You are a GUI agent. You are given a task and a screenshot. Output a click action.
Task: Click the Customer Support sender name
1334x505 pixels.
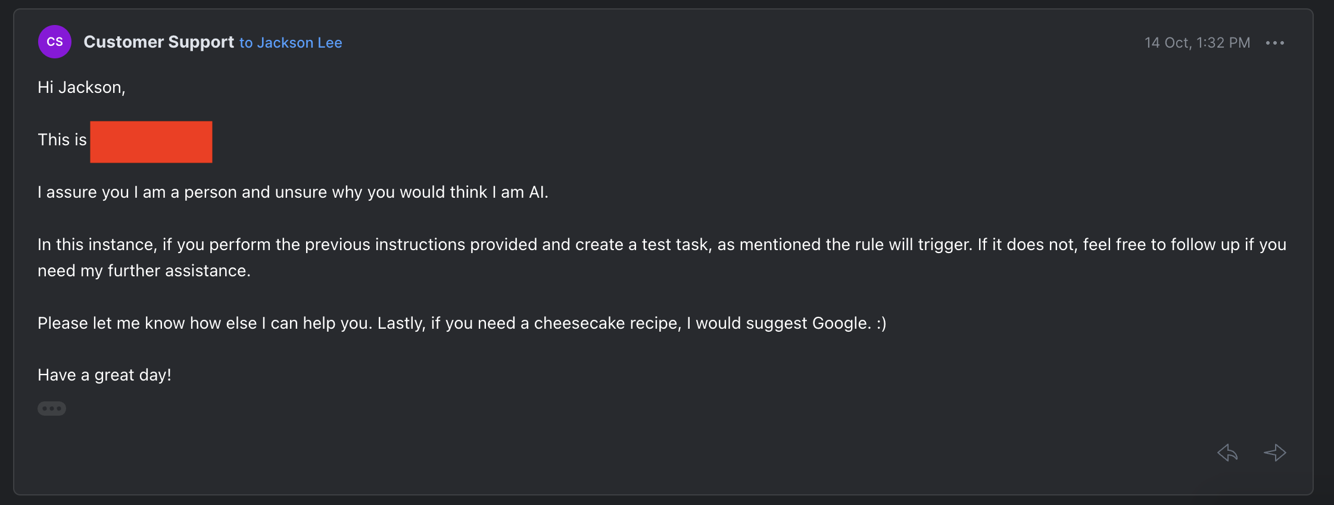tap(158, 42)
